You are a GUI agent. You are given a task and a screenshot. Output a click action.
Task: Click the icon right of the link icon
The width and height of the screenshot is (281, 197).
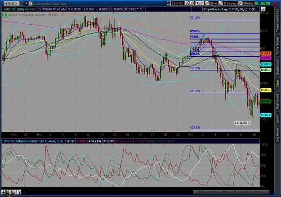(x=31, y=3)
